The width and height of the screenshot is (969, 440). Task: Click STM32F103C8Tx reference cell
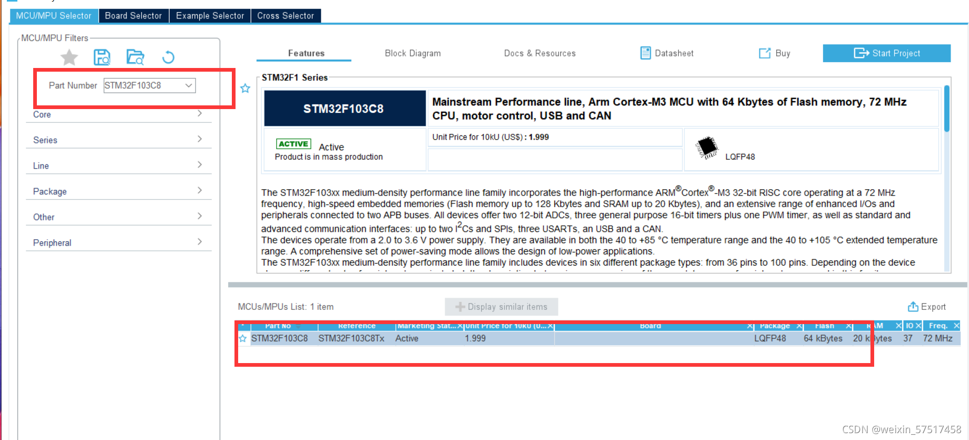coord(351,338)
